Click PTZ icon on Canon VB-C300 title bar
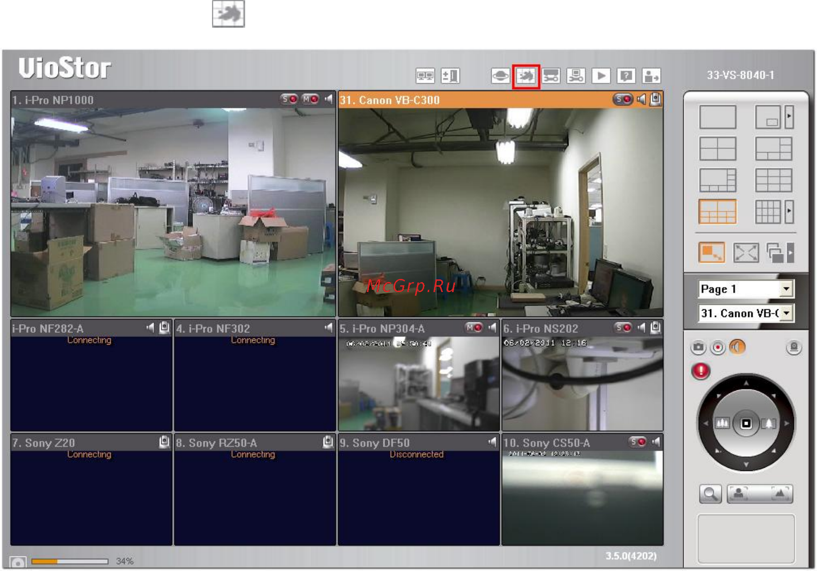Image resolution: width=817 pixels, height=571 pixels. coord(655,99)
